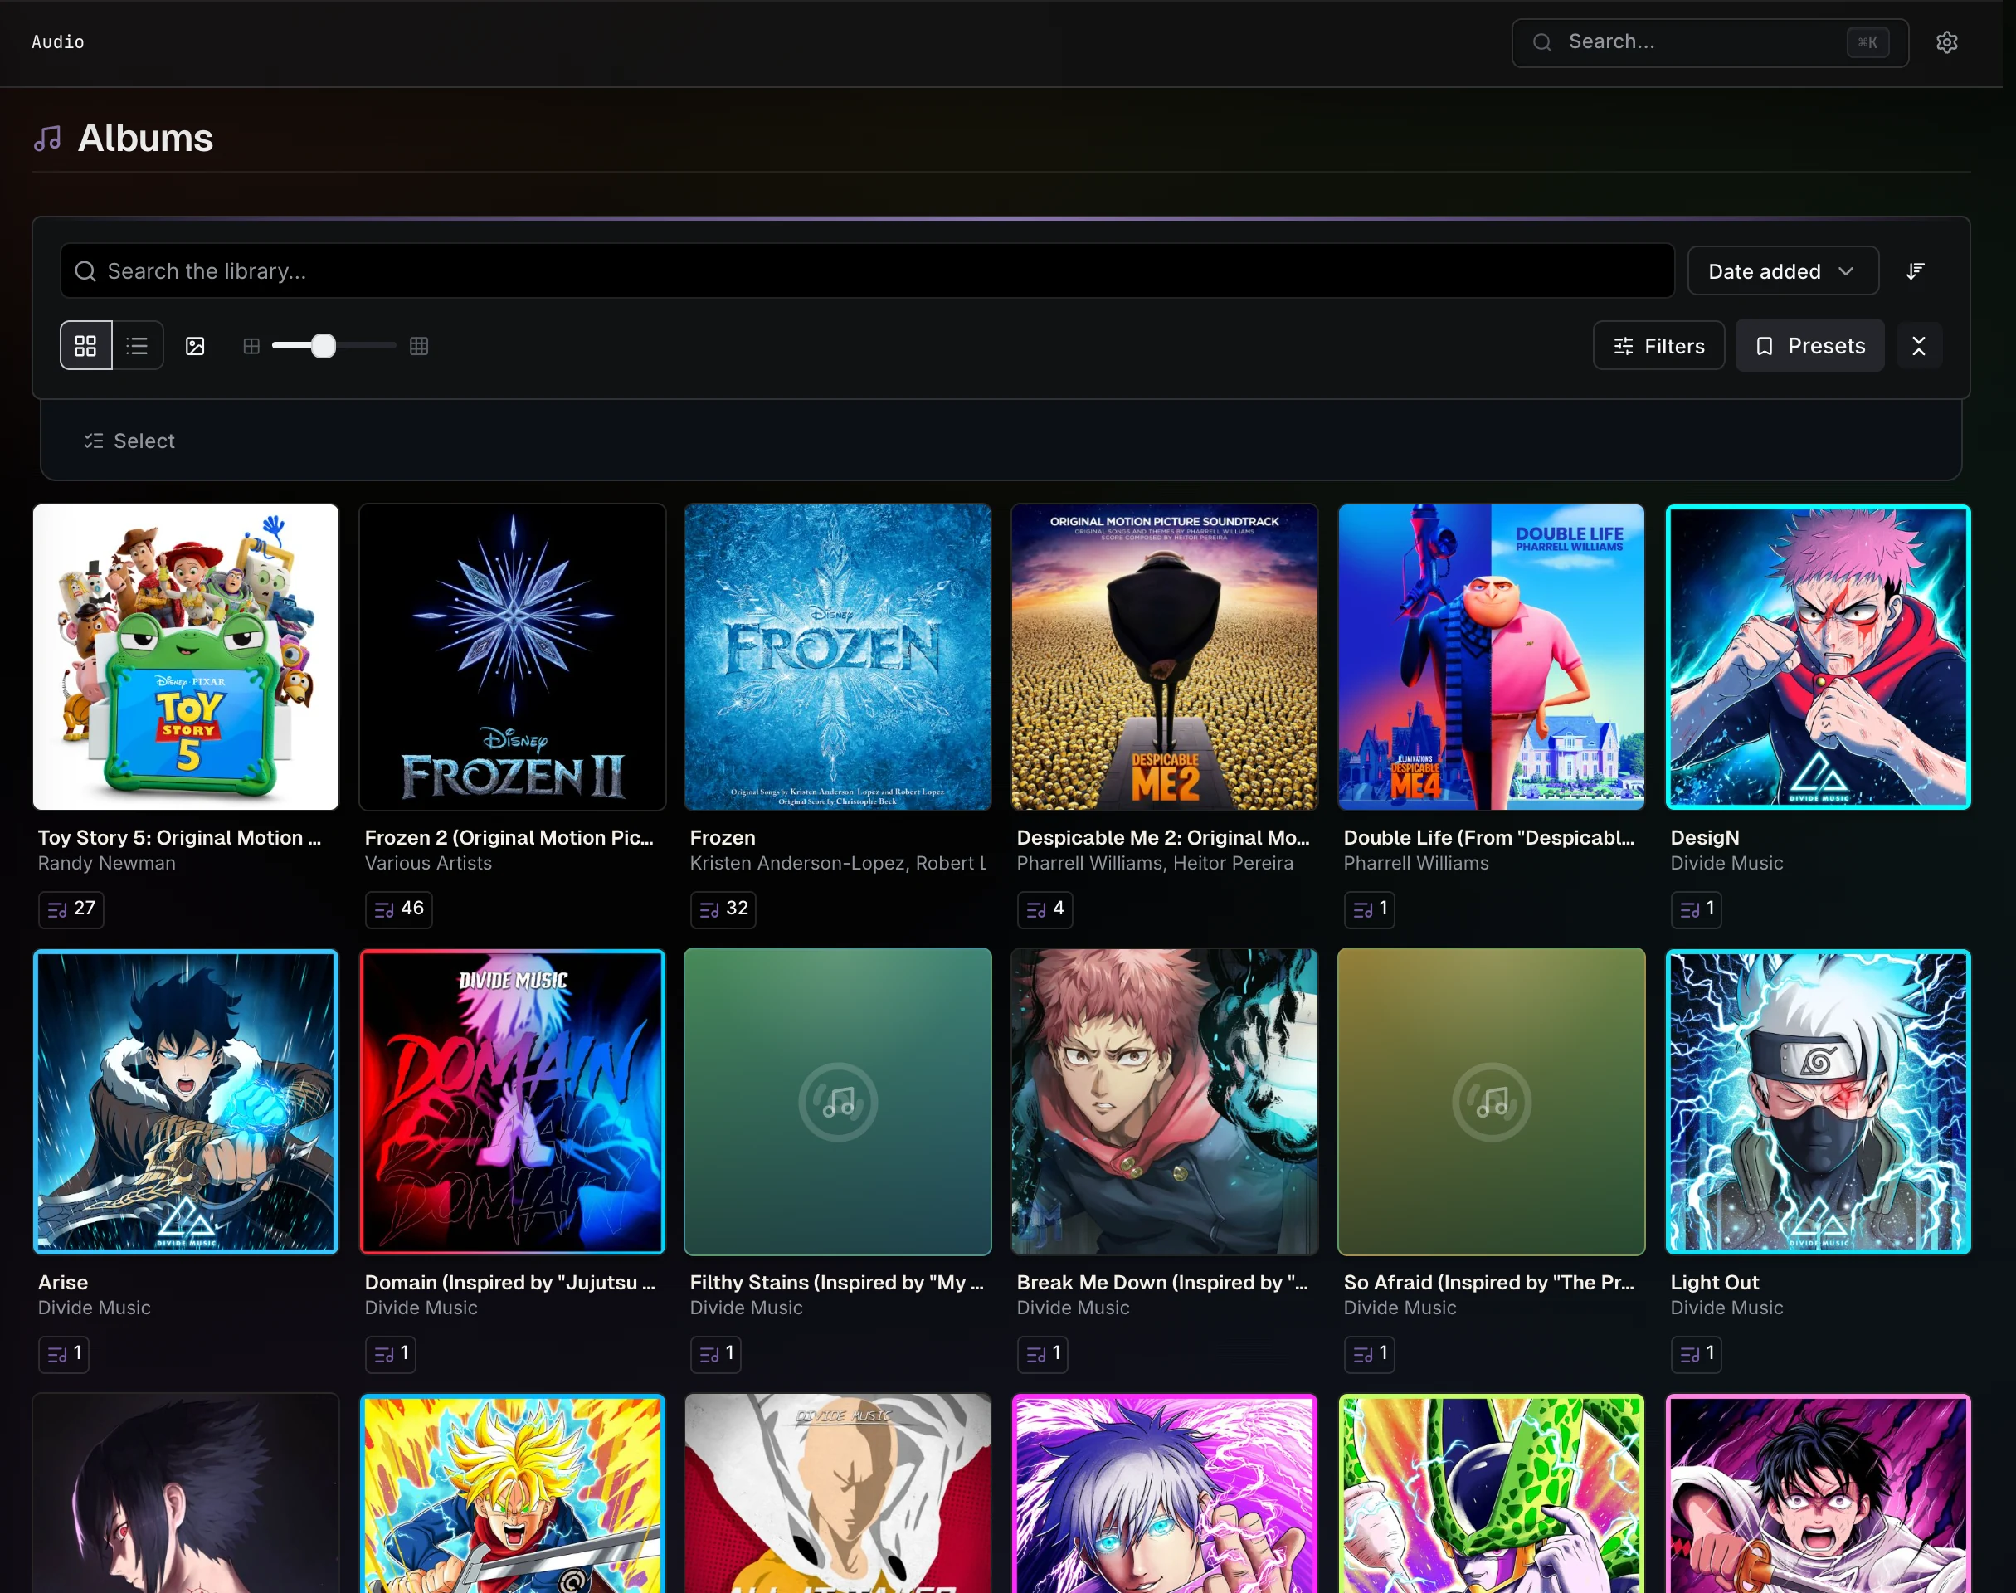The image size is (2016, 1593).
Task: Open the Domain album cover
Action: (512, 1102)
